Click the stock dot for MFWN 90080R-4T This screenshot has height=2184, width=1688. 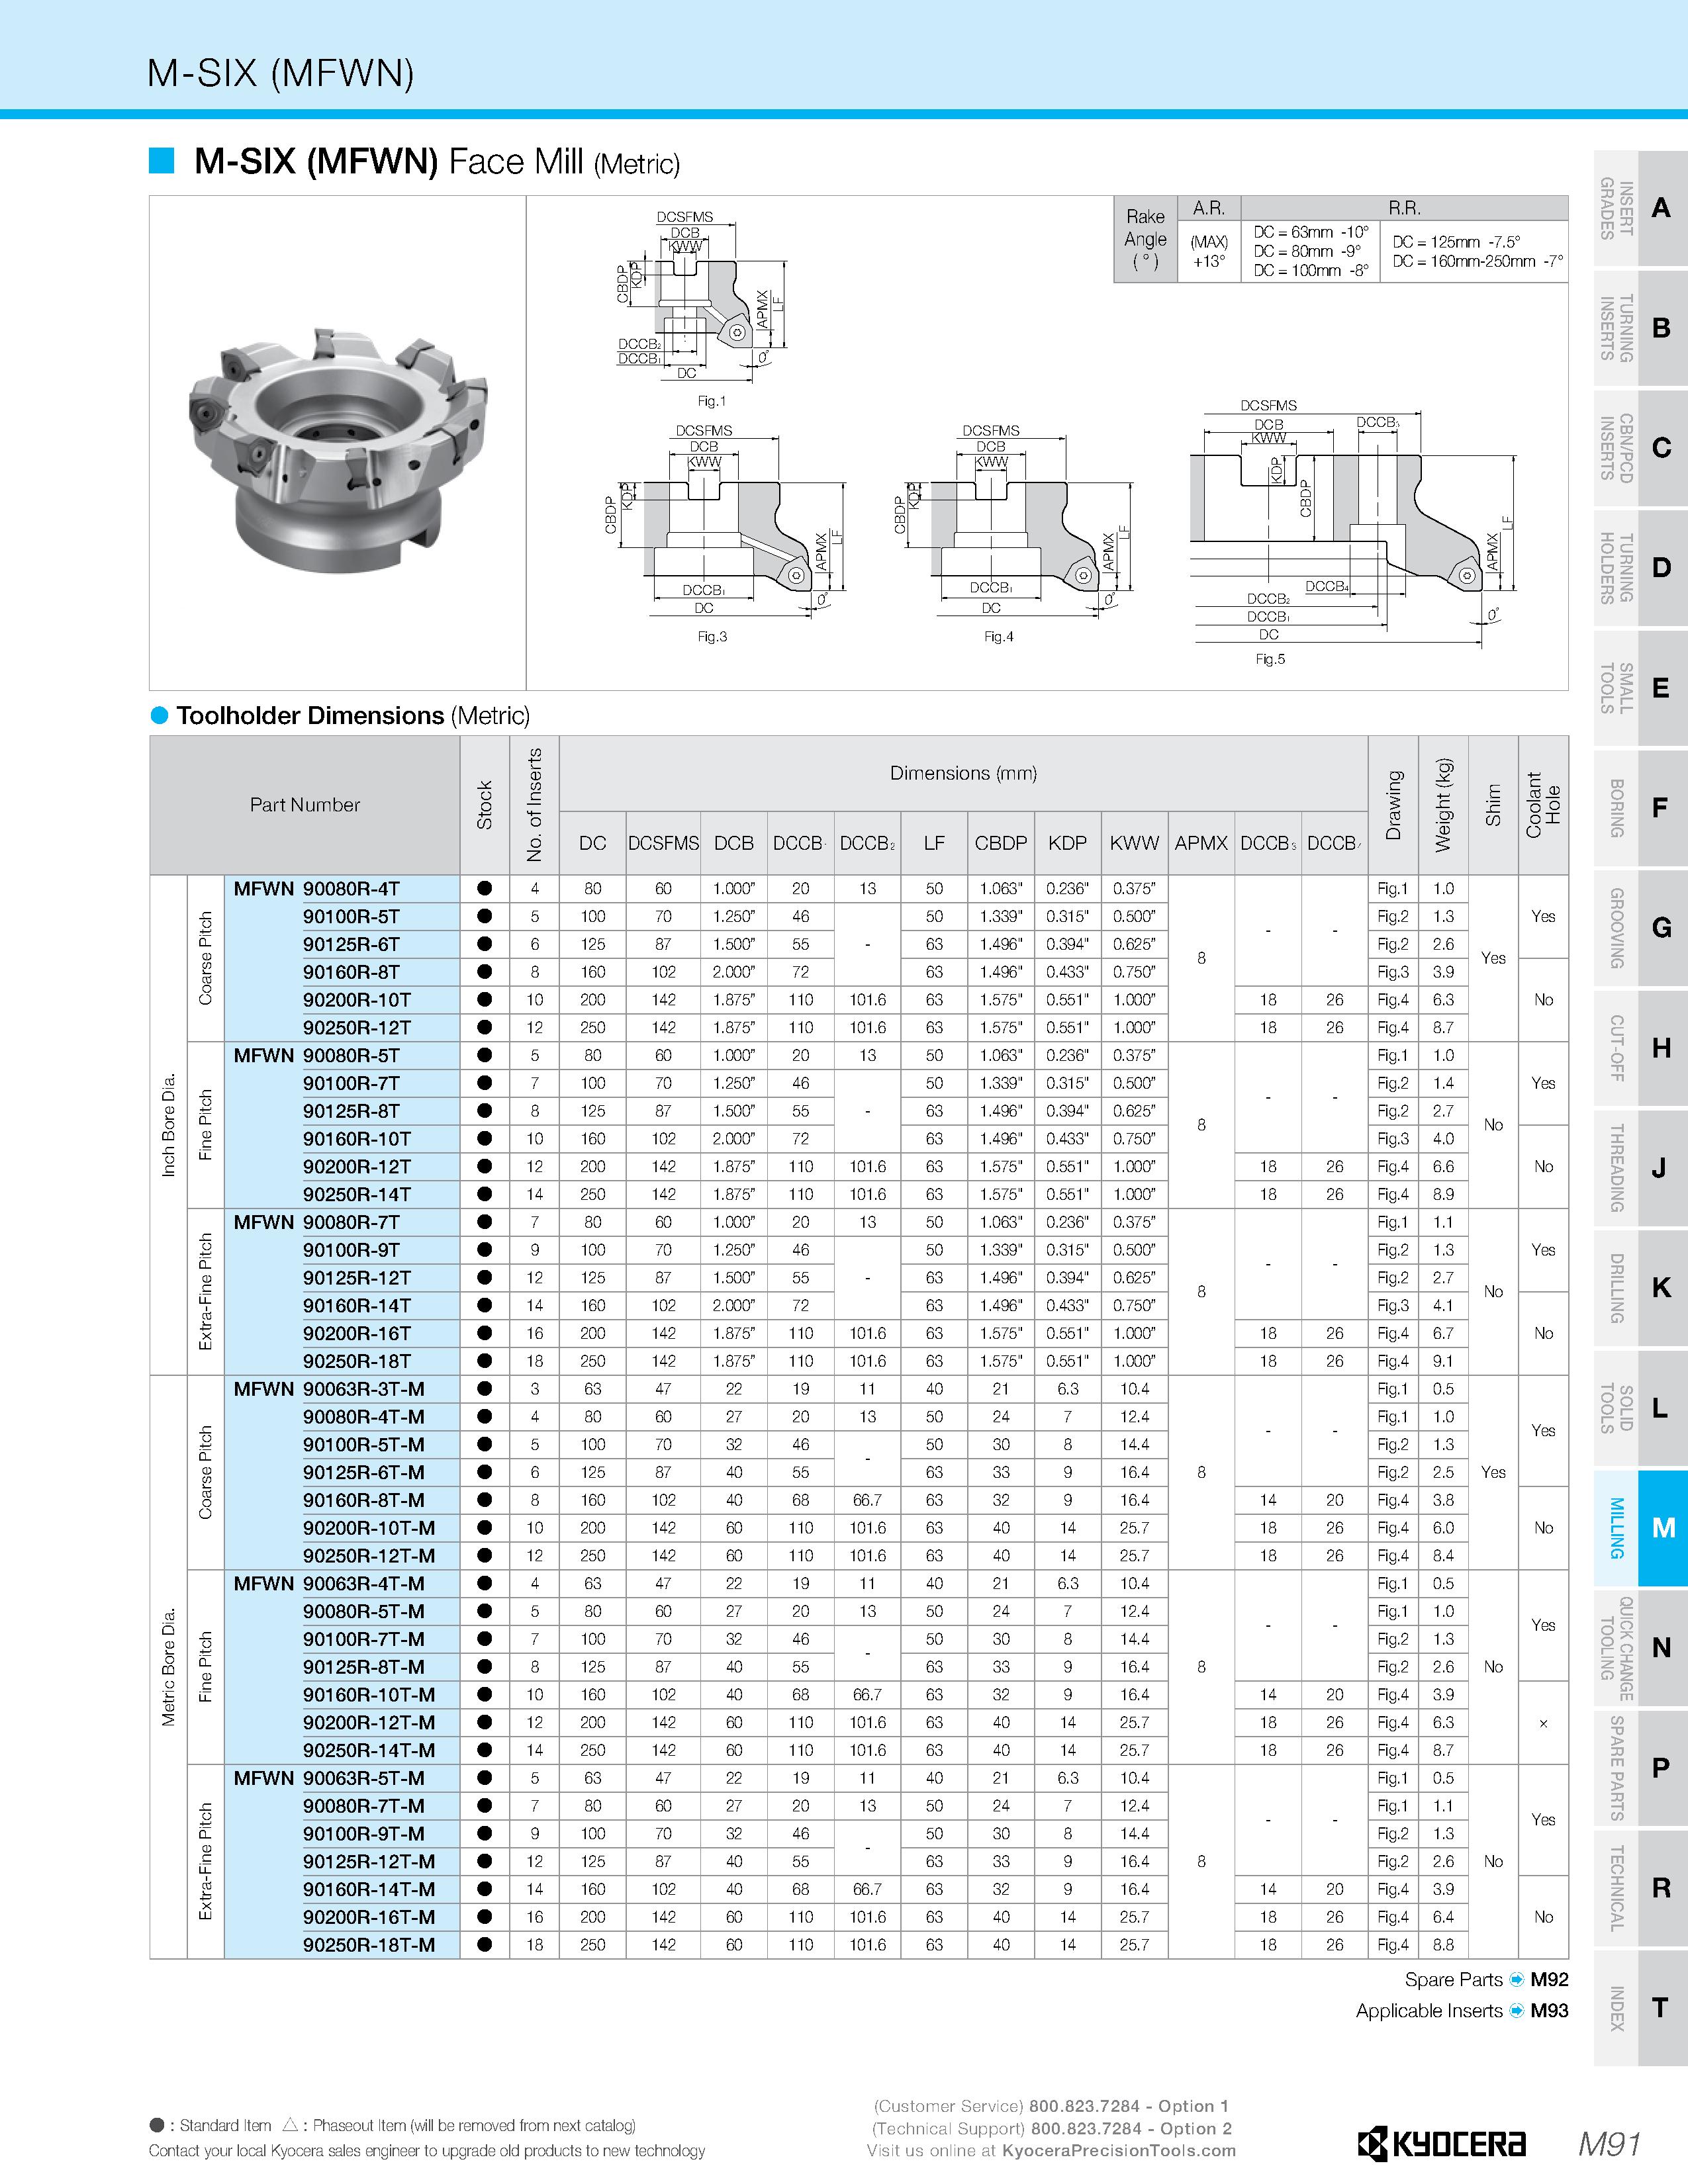click(x=485, y=888)
